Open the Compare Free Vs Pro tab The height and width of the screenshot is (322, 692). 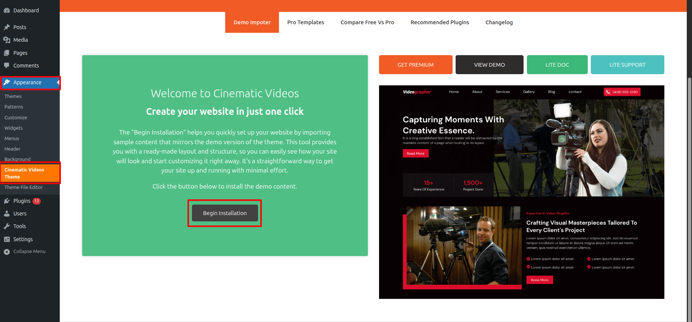367,22
